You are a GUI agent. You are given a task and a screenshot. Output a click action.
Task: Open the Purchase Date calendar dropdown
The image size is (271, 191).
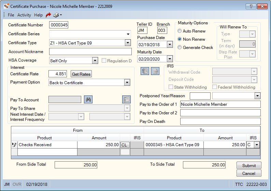[x=170, y=44]
